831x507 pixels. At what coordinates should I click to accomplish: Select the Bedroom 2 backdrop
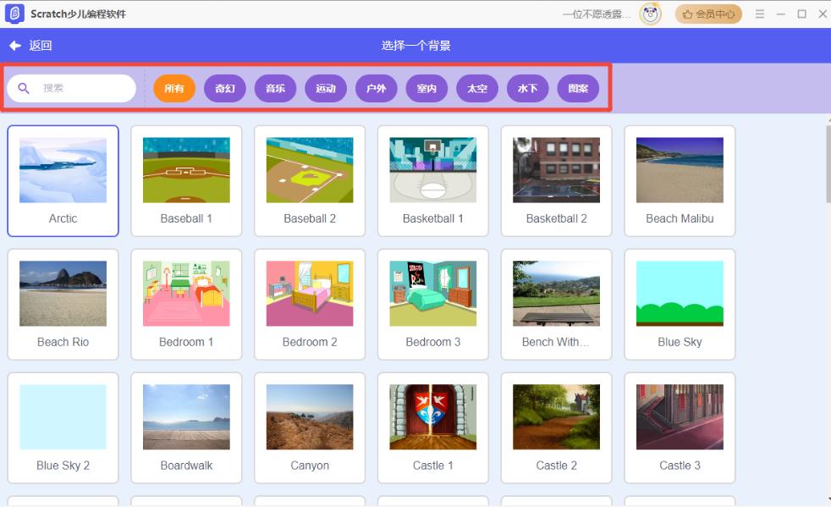(310, 294)
